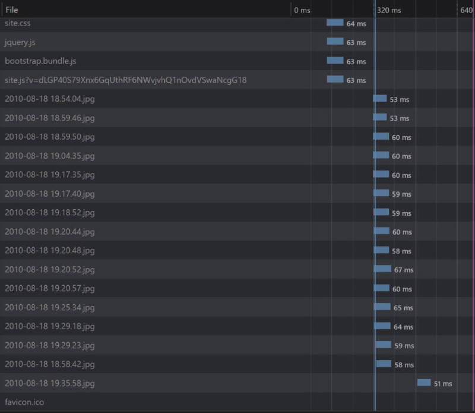Screen dimensions: 475x413
Task: Click the File column header
Action: tap(11, 10)
